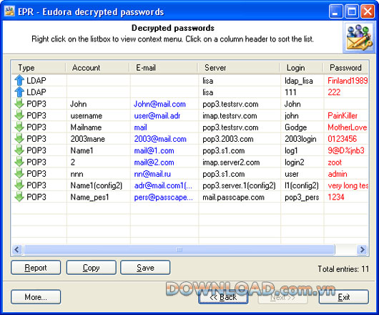Screen dimensions: 379x315
Task: Sort list by Server column header
Action: tap(239, 68)
